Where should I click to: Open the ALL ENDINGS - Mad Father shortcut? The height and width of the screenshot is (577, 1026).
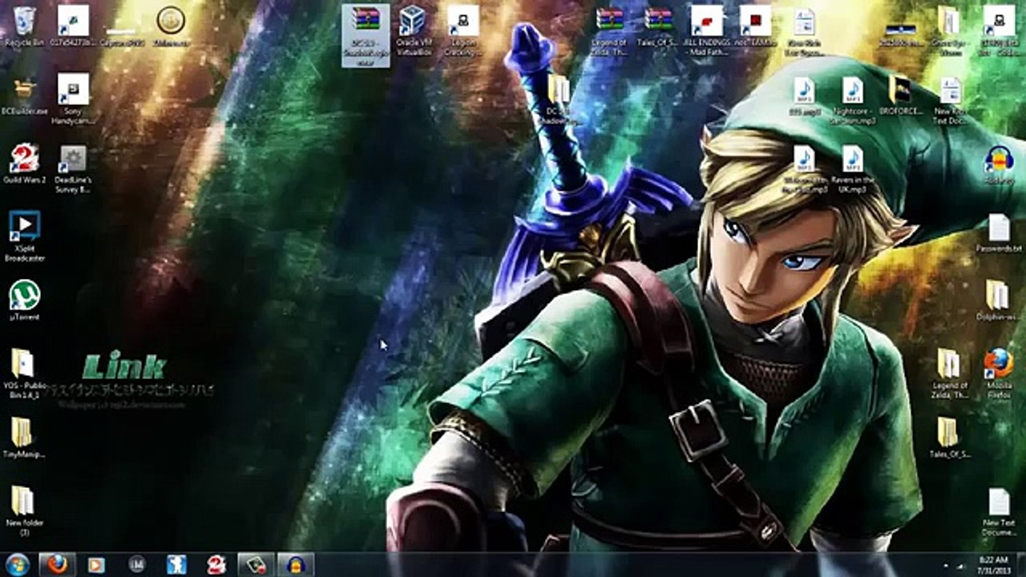707,30
